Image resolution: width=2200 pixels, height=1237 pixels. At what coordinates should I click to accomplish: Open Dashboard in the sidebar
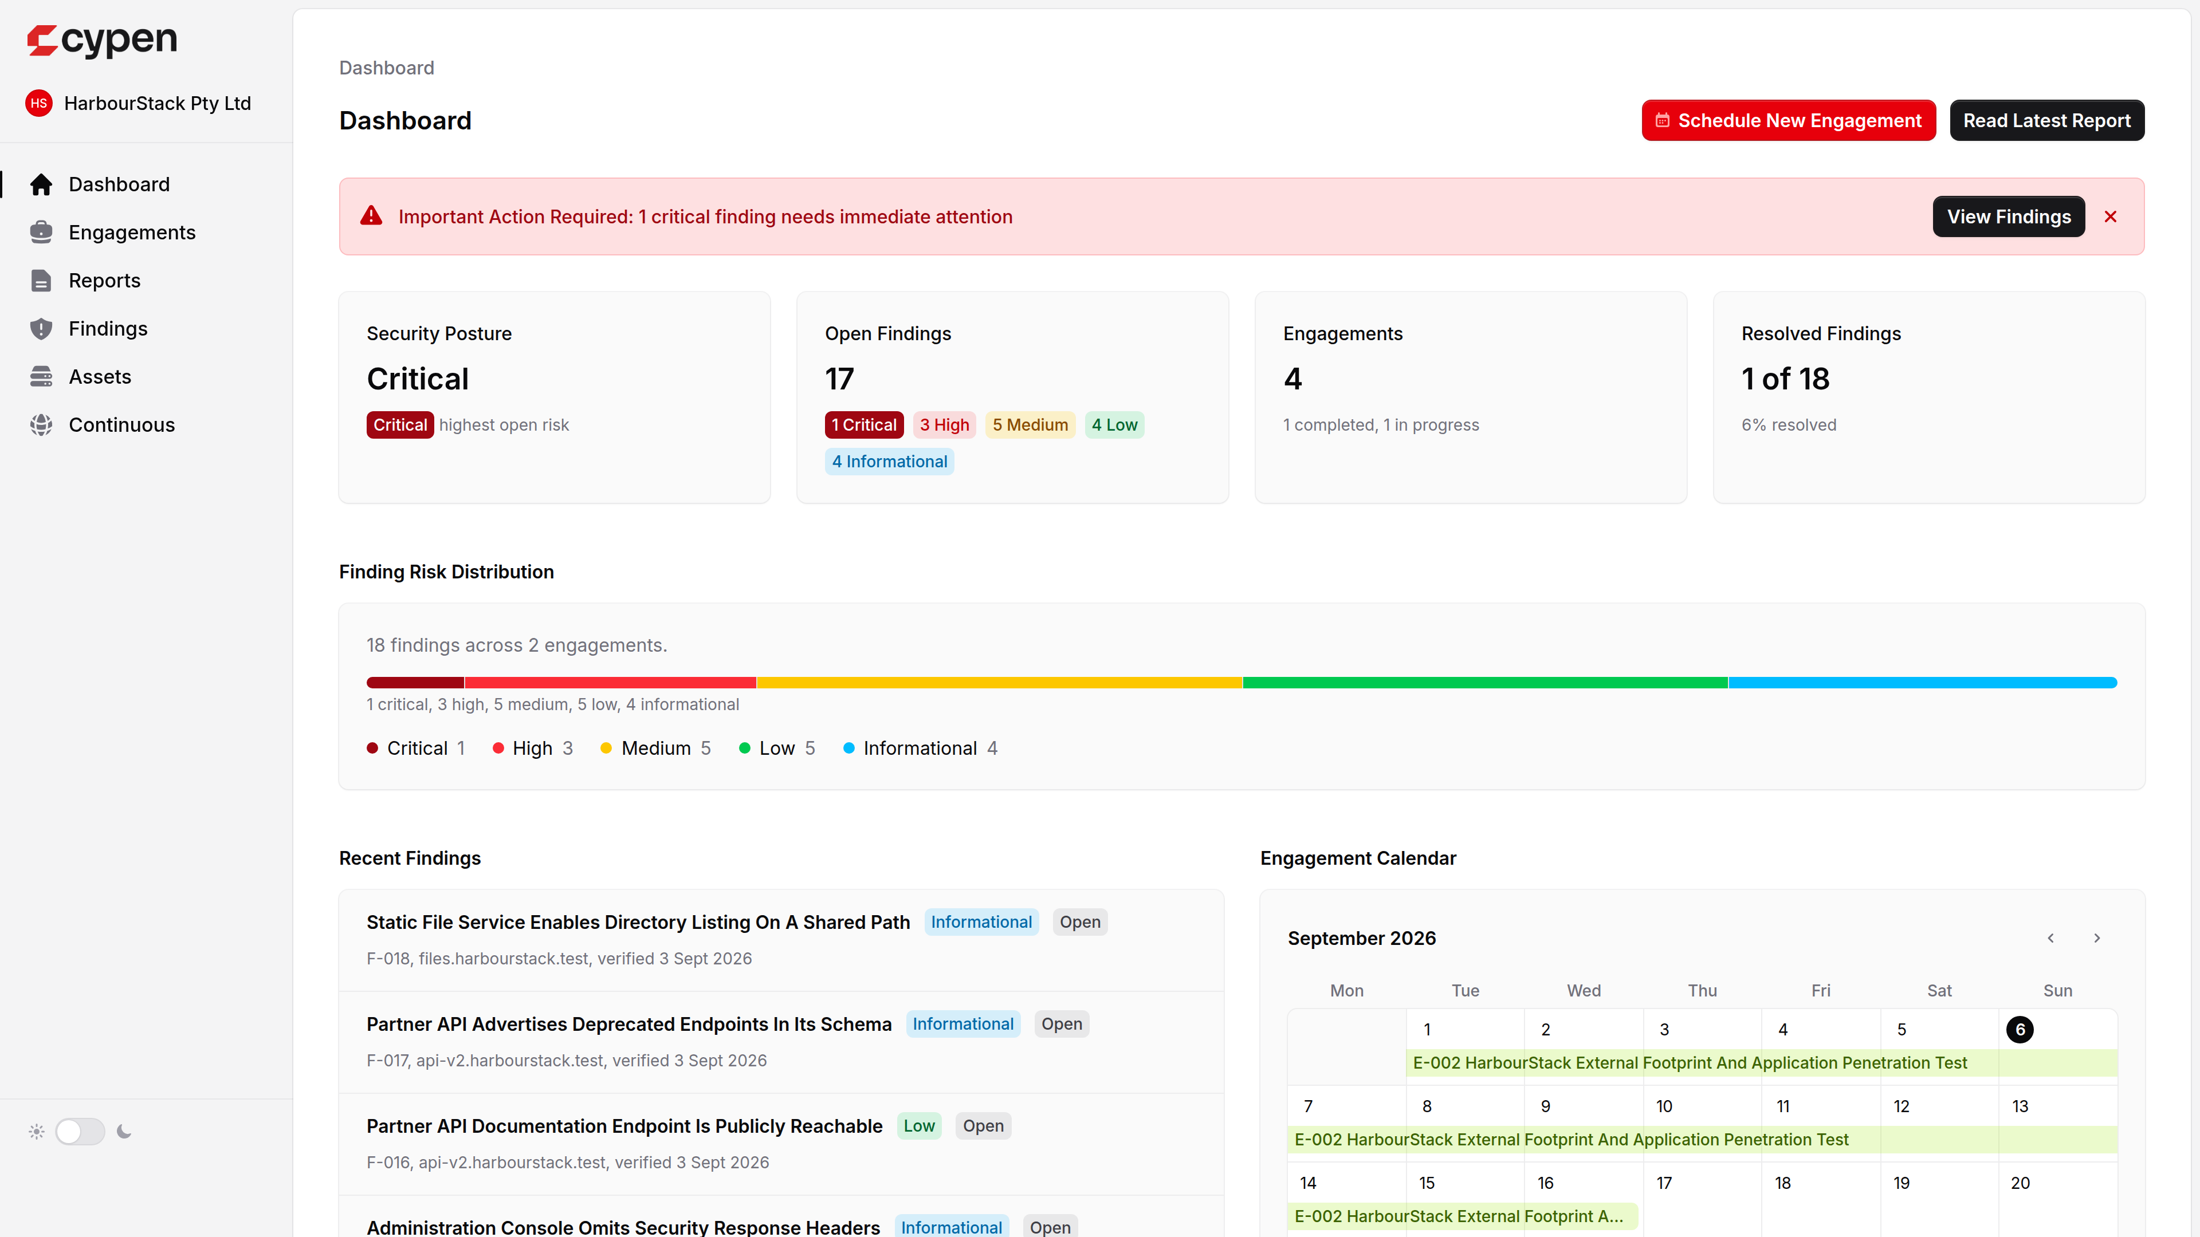pos(146,184)
